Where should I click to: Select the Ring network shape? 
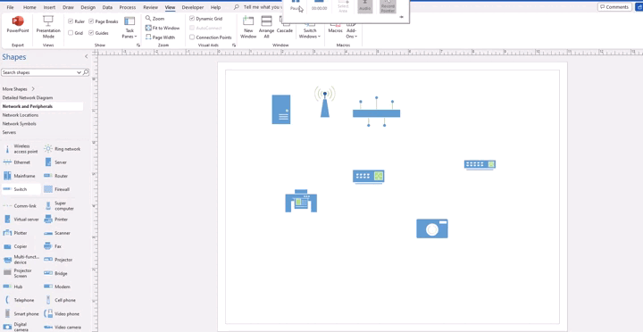point(63,149)
